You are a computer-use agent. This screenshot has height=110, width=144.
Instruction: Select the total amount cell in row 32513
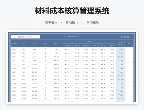[120, 57]
